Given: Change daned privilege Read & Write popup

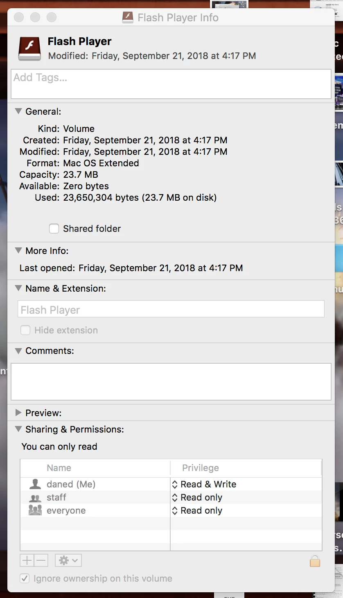Looking at the screenshot, I should pos(203,484).
